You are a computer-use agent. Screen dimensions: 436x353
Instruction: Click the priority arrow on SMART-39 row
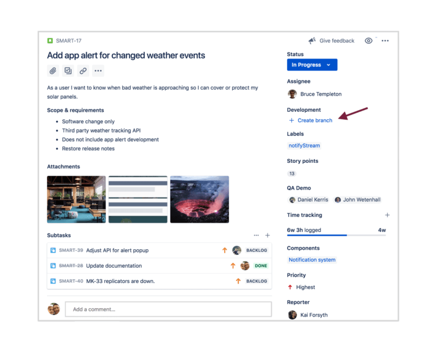click(x=224, y=250)
